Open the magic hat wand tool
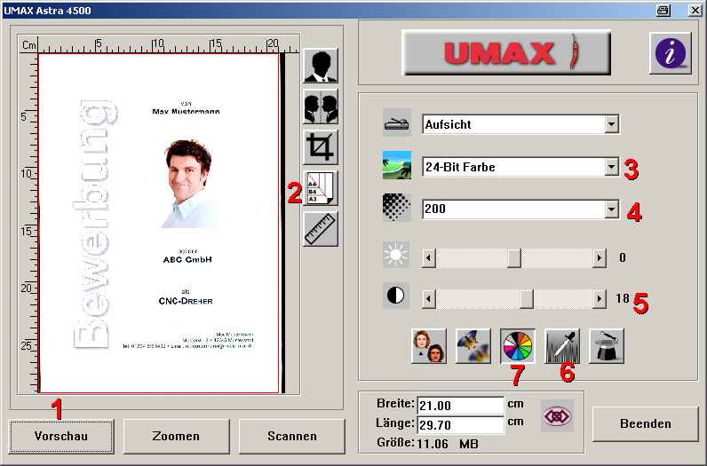Screen dimensions: 707x466 click(607, 346)
